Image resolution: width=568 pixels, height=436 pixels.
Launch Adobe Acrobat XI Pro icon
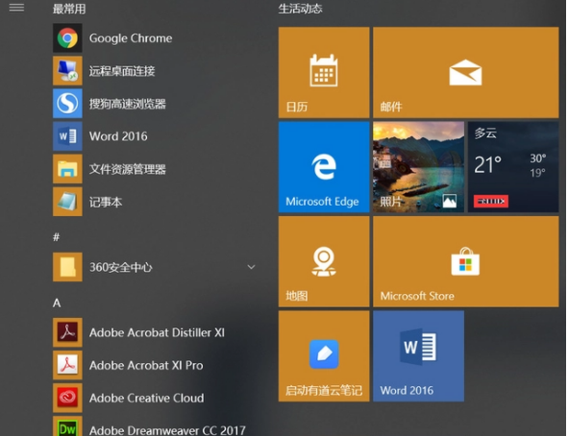tap(67, 365)
